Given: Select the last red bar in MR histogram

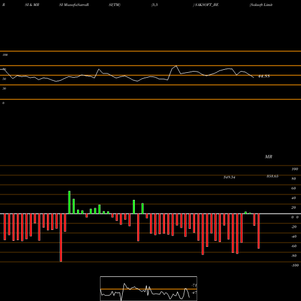Looking at the screenshot, I should (x=259, y=231).
